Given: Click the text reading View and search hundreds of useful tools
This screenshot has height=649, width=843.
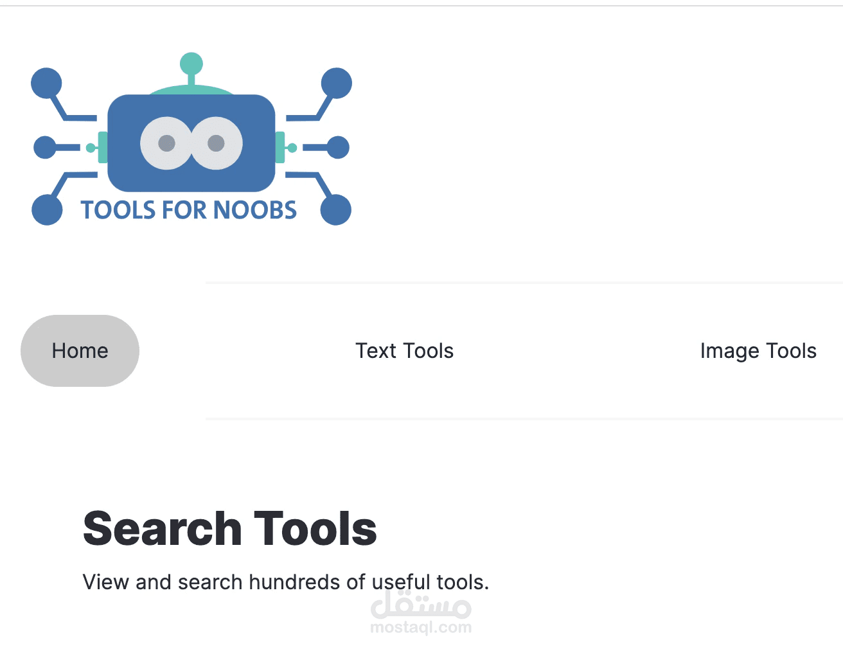Looking at the screenshot, I should click(285, 582).
